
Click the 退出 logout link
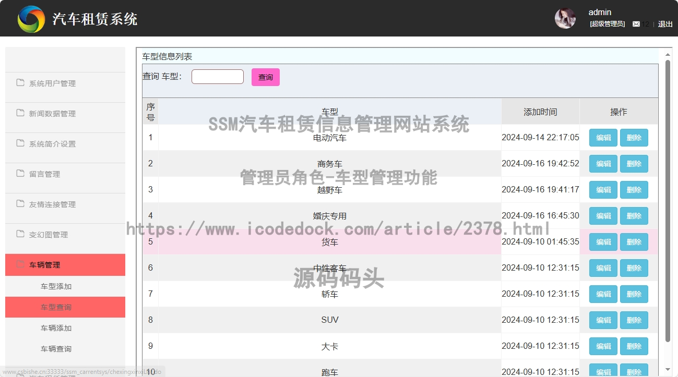point(665,24)
